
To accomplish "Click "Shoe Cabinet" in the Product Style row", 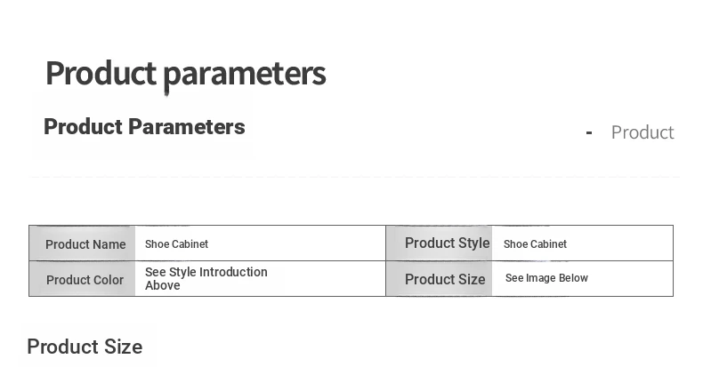I will pyautogui.click(x=535, y=244).
